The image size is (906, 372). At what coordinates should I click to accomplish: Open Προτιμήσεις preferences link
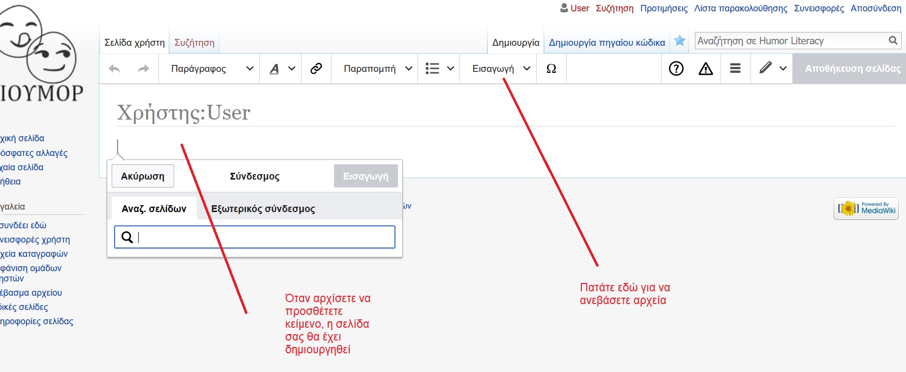point(664,8)
